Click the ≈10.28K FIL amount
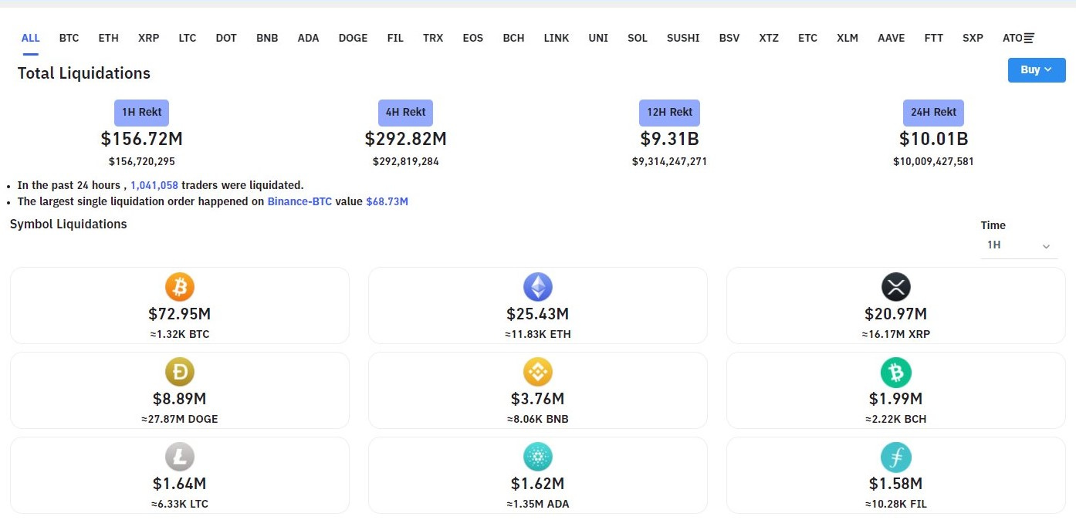The height and width of the screenshot is (530, 1076). click(896, 504)
